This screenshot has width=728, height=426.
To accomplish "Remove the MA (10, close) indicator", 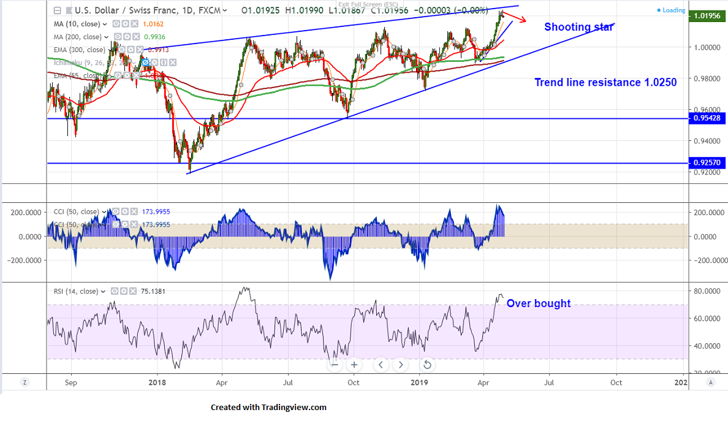I will [134, 24].
